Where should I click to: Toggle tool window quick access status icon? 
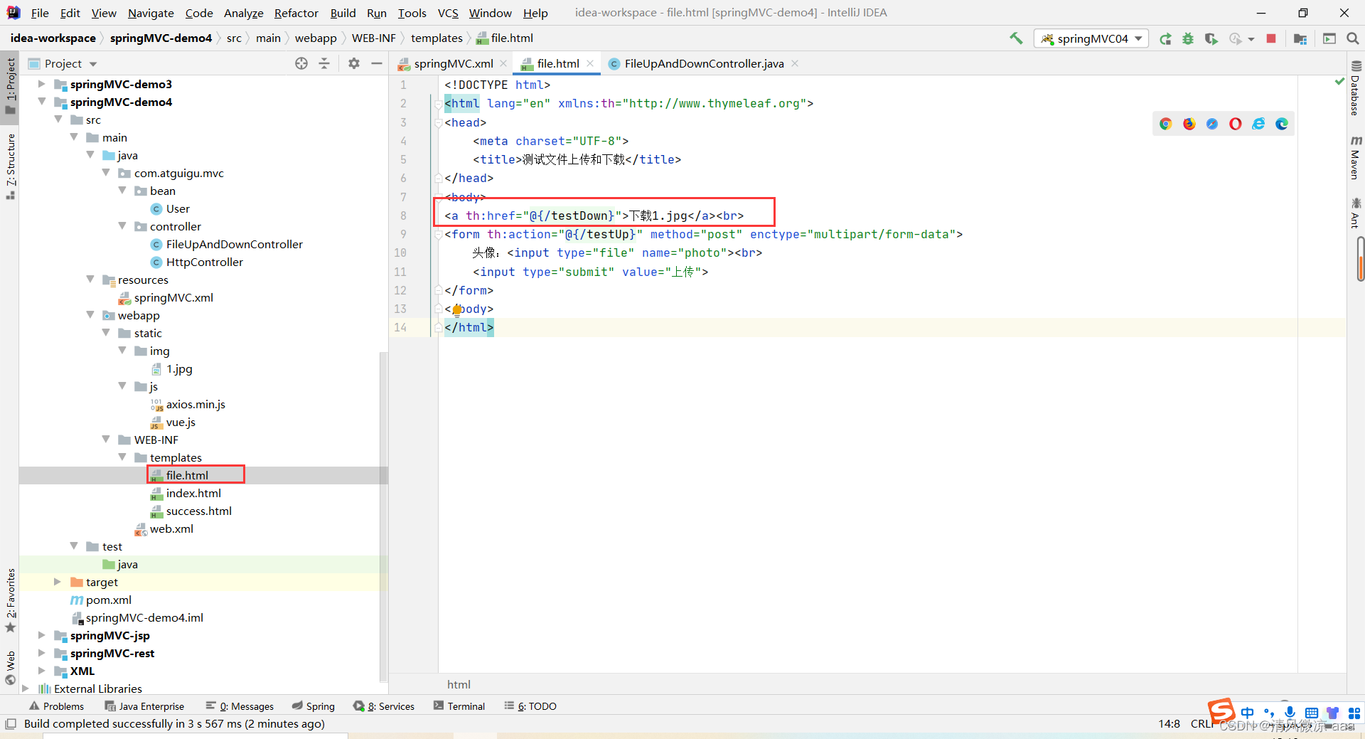click(11, 724)
